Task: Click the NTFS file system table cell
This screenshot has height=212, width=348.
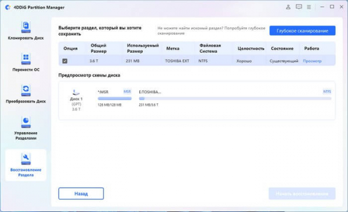Action: tap(203, 61)
